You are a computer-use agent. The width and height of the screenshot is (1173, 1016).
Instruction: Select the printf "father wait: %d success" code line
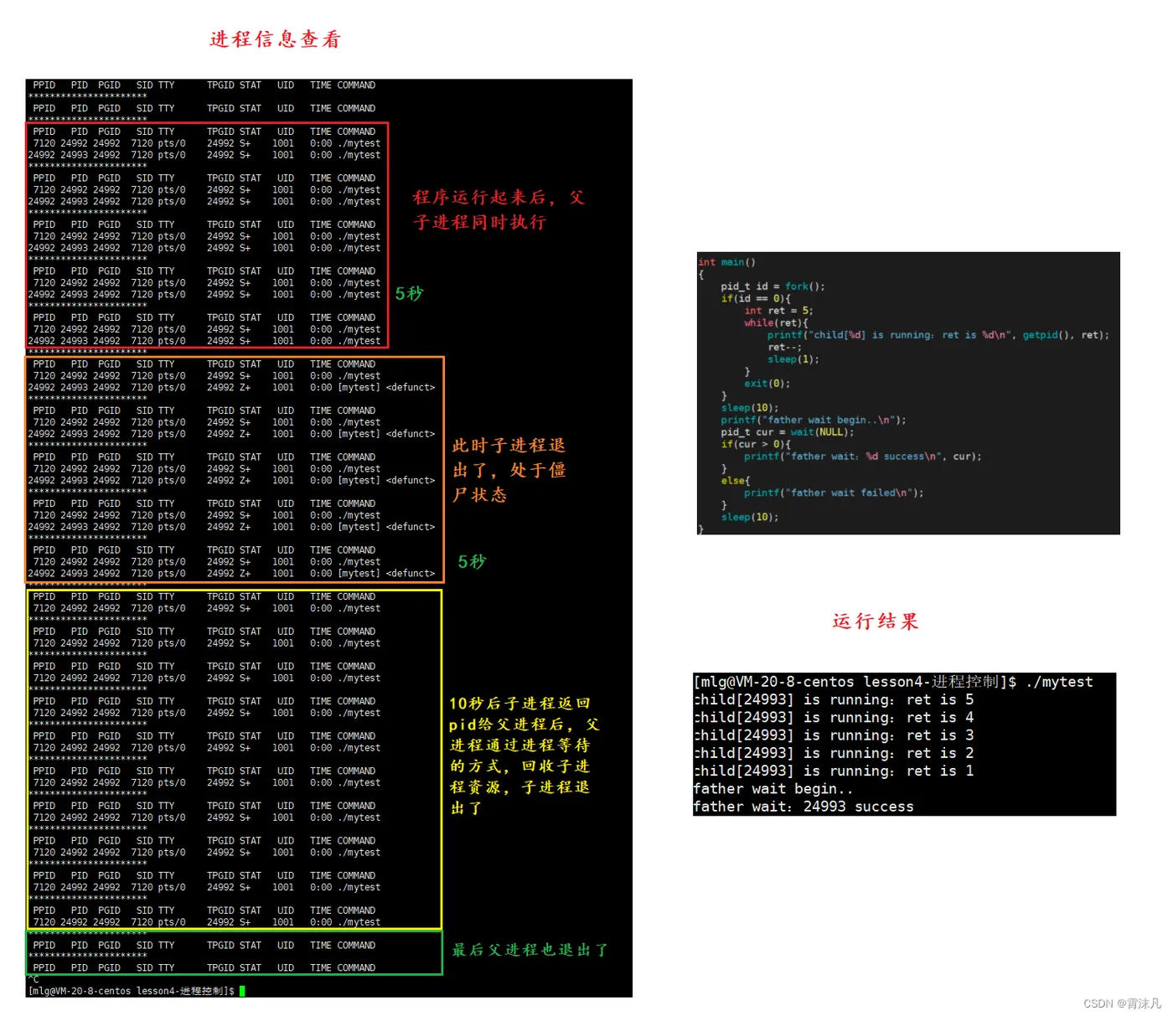click(x=862, y=456)
